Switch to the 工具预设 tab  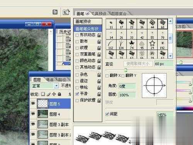tap(99, 14)
